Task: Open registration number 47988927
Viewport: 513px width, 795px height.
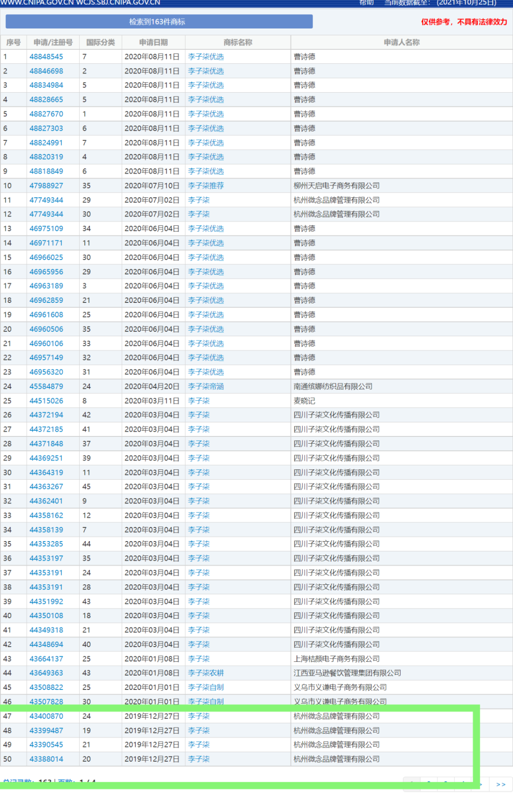Action: click(46, 185)
